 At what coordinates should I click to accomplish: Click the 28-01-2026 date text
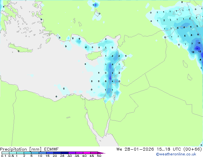[139, 149]
